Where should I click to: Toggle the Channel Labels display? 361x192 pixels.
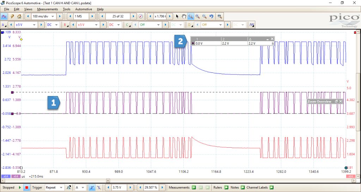271,187
